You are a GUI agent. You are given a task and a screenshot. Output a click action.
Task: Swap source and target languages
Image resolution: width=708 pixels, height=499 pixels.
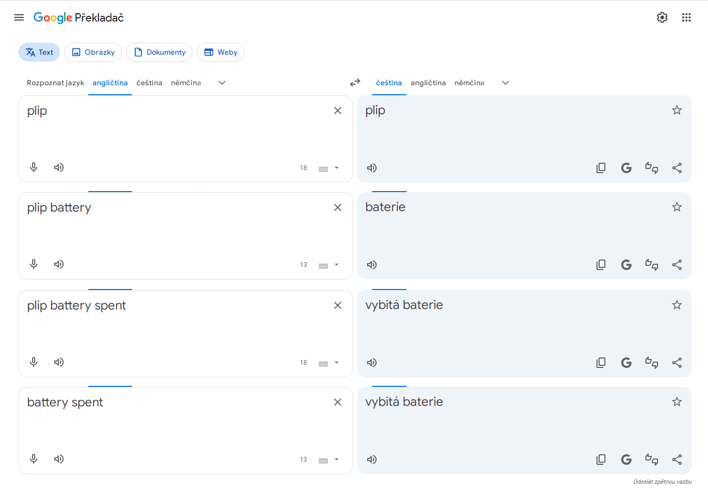click(x=355, y=83)
